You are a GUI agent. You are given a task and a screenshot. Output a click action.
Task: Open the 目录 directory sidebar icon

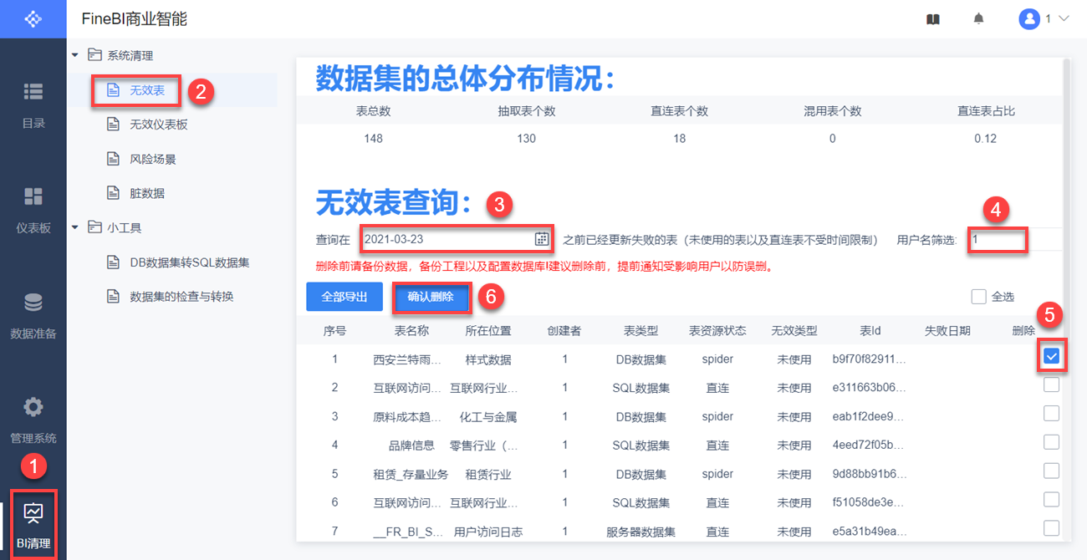click(33, 92)
